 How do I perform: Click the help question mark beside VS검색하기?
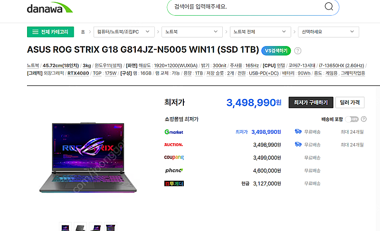coord(298,51)
